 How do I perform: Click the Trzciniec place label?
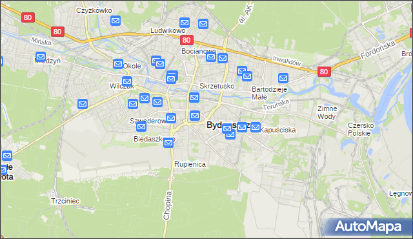pyautogui.click(x=65, y=201)
